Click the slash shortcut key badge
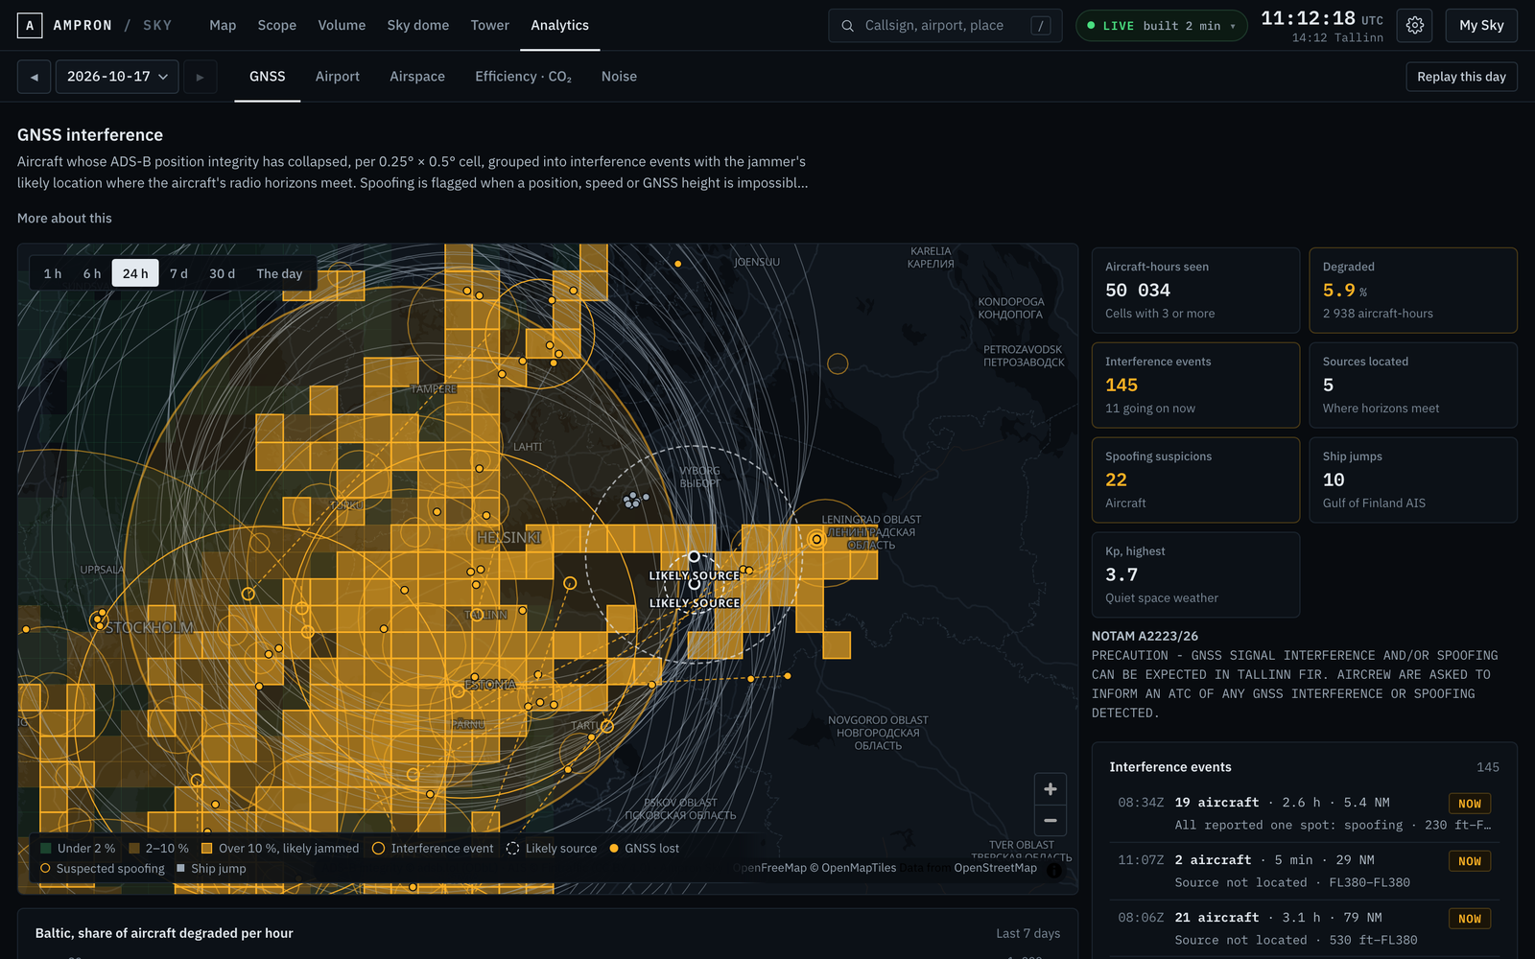The height and width of the screenshot is (959, 1535). (x=1040, y=26)
